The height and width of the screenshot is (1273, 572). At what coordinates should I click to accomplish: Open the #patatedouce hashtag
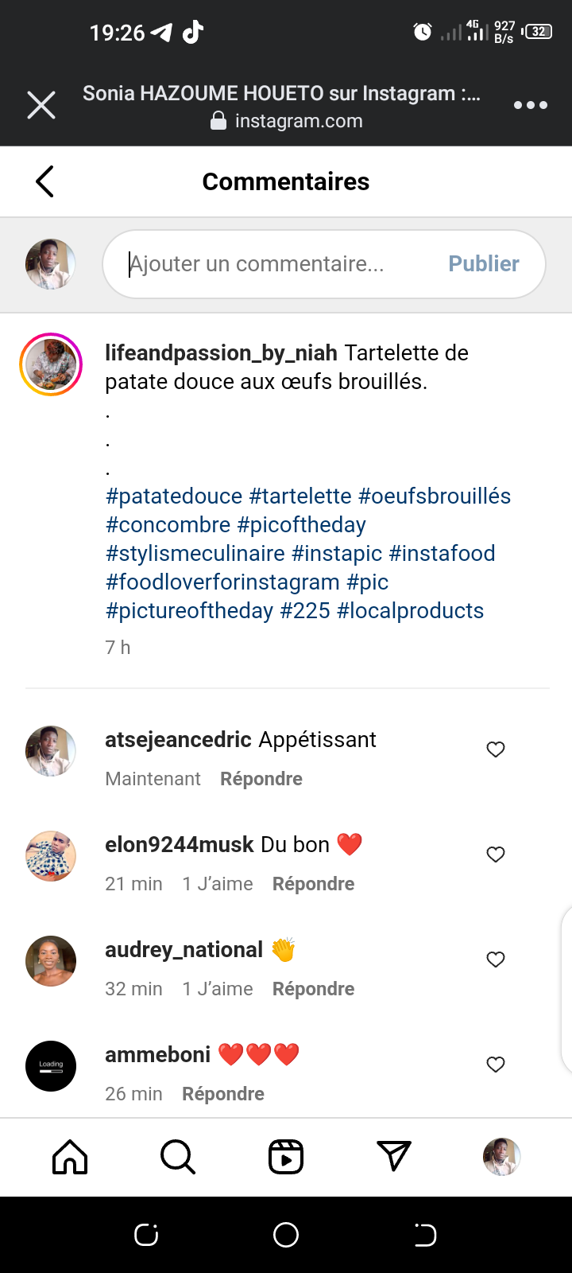pos(174,496)
